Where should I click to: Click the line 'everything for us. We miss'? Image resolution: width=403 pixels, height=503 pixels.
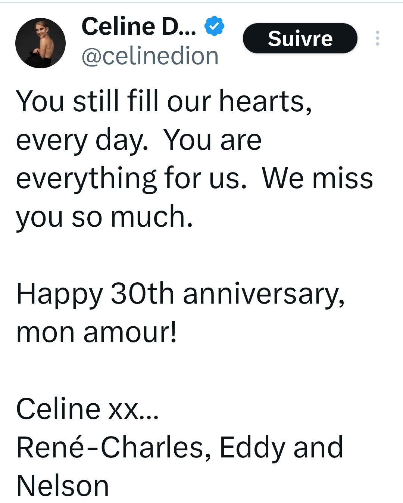194,178
